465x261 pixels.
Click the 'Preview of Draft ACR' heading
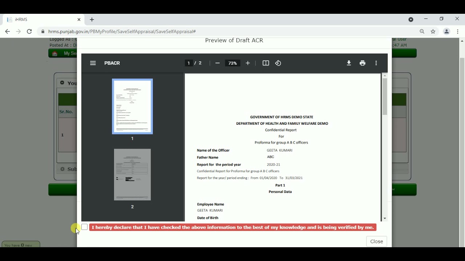point(234,41)
